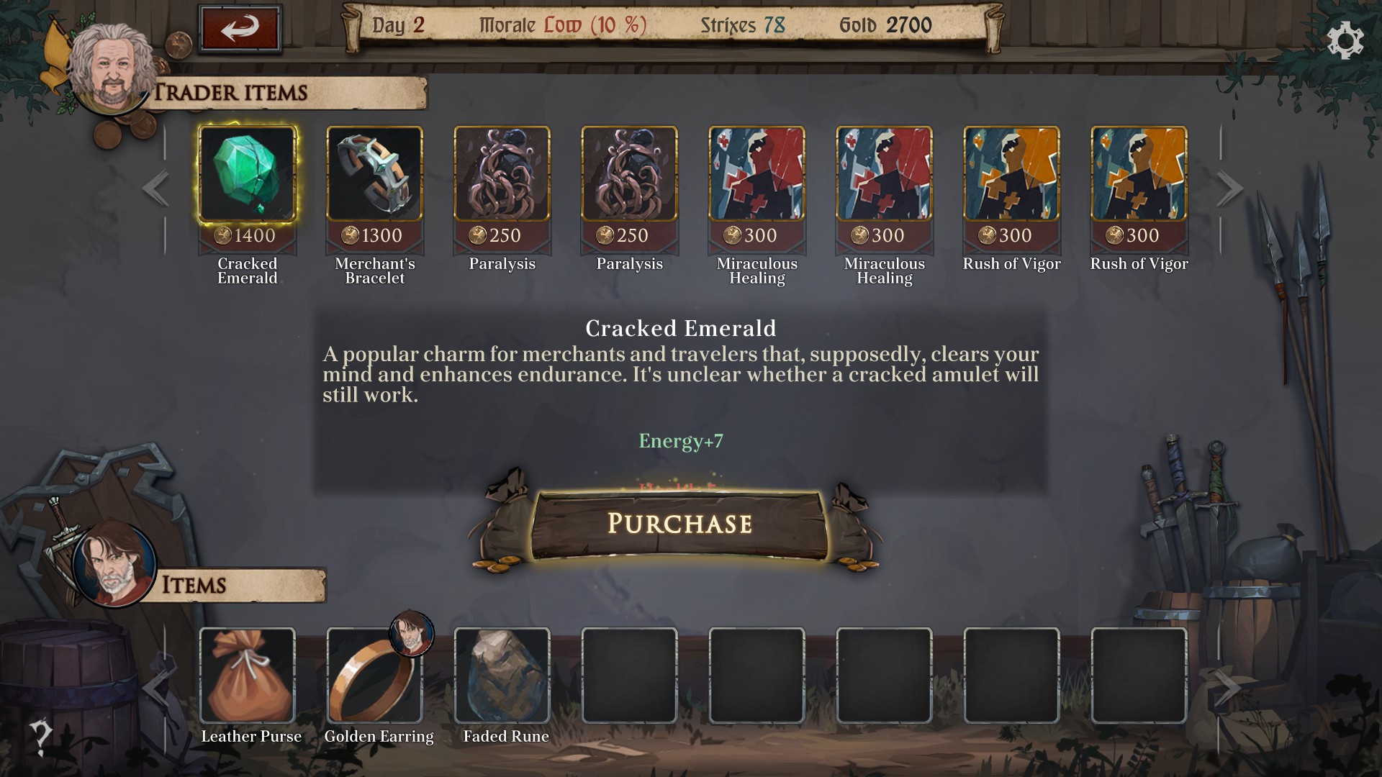Advance inventory items with right arrow
This screenshot has width=1382, height=777.
click(1228, 689)
